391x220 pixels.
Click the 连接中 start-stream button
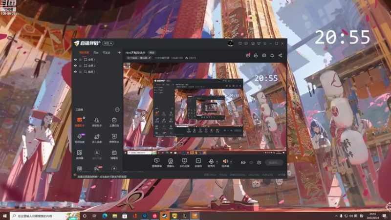coord(274,163)
